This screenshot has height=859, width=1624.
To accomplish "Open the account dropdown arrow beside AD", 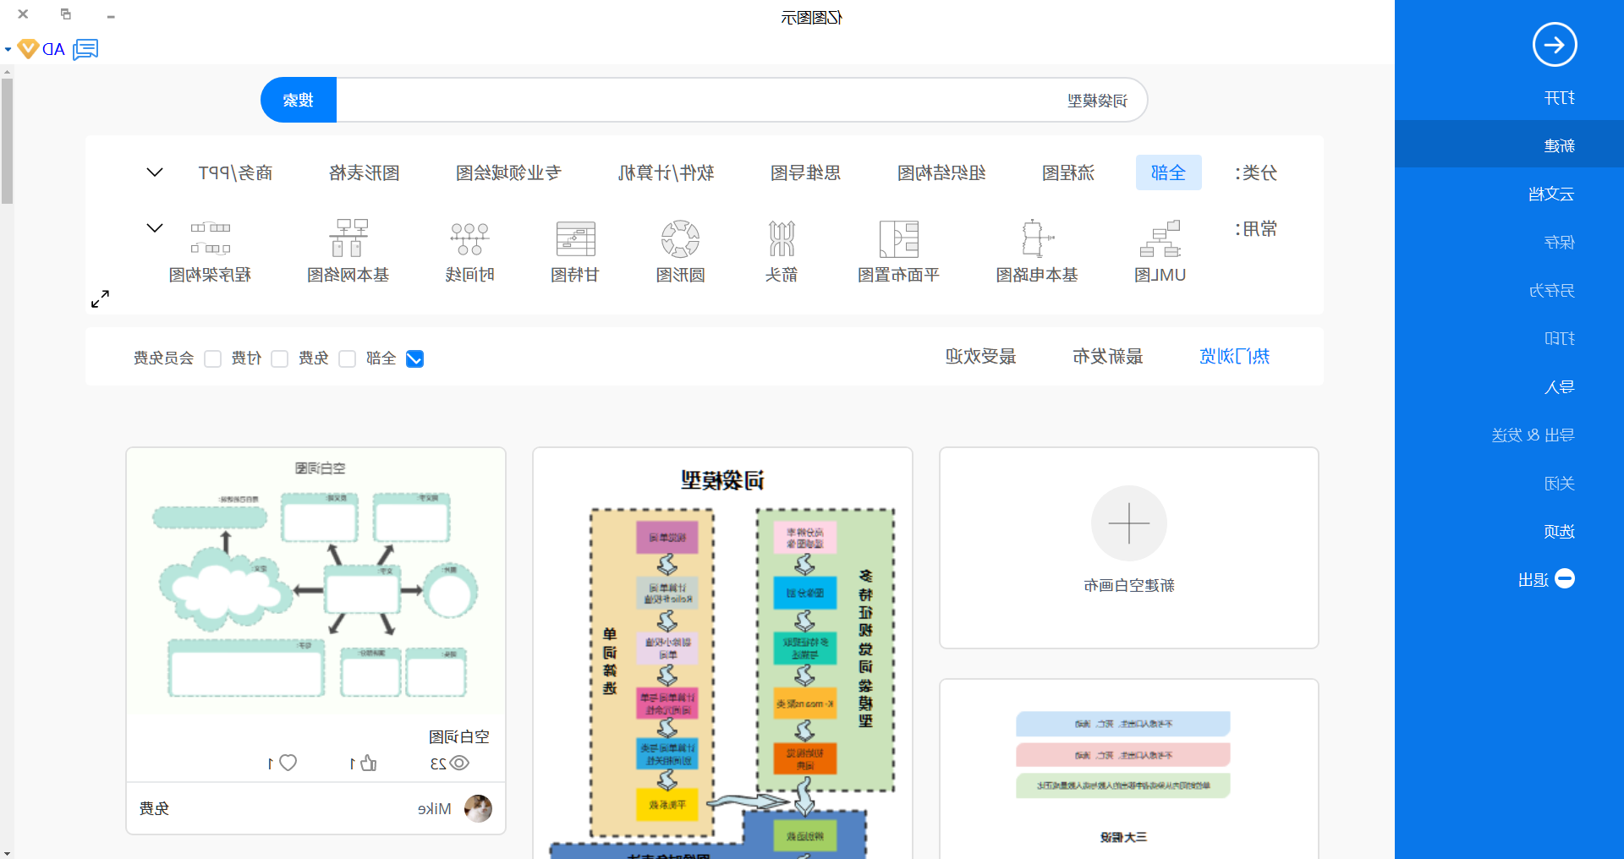I will coord(8,49).
